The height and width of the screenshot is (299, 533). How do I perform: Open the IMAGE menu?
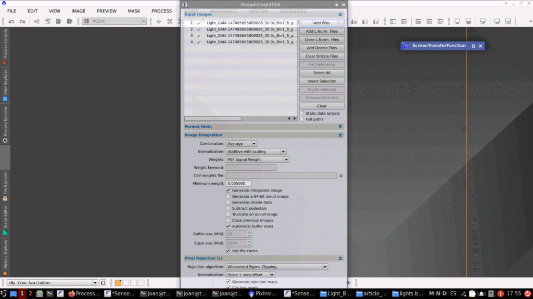tap(78, 11)
